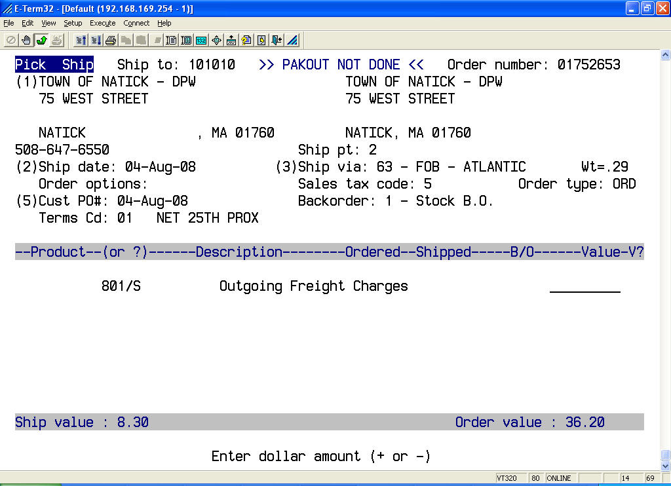This screenshot has width=671, height=486.
Task: Click the yellow page in frame icon
Action: (261, 40)
